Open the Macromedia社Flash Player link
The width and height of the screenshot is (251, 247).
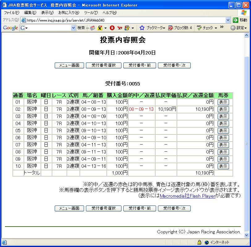coord(188,196)
